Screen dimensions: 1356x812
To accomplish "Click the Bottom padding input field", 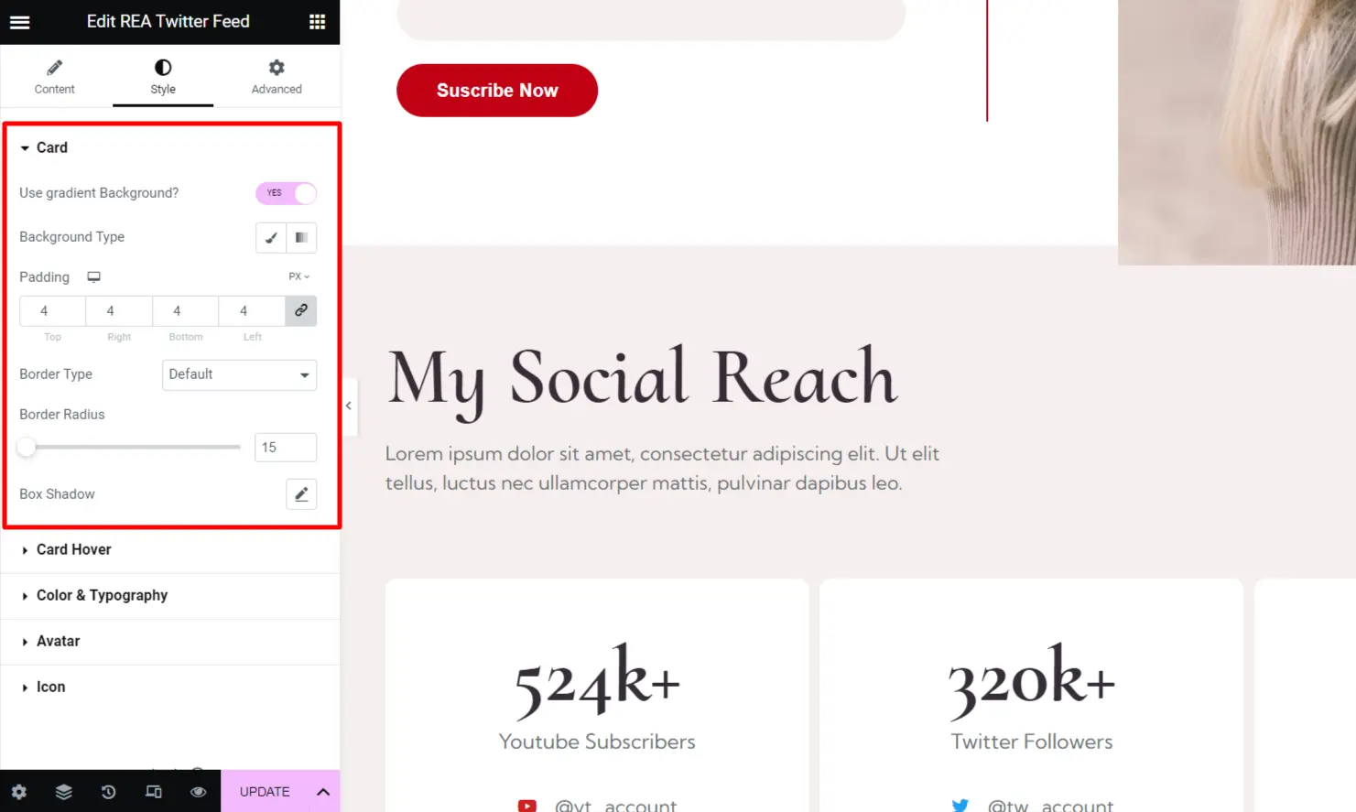I will pyautogui.click(x=186, y=311).
